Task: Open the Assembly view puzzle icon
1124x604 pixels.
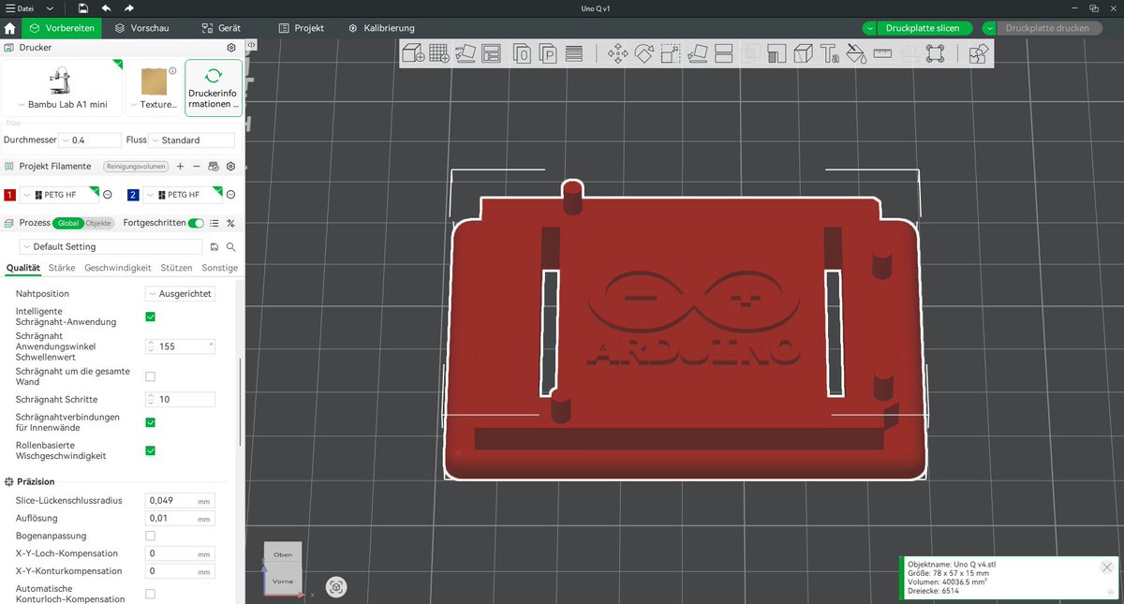Action: pos(978,53)
